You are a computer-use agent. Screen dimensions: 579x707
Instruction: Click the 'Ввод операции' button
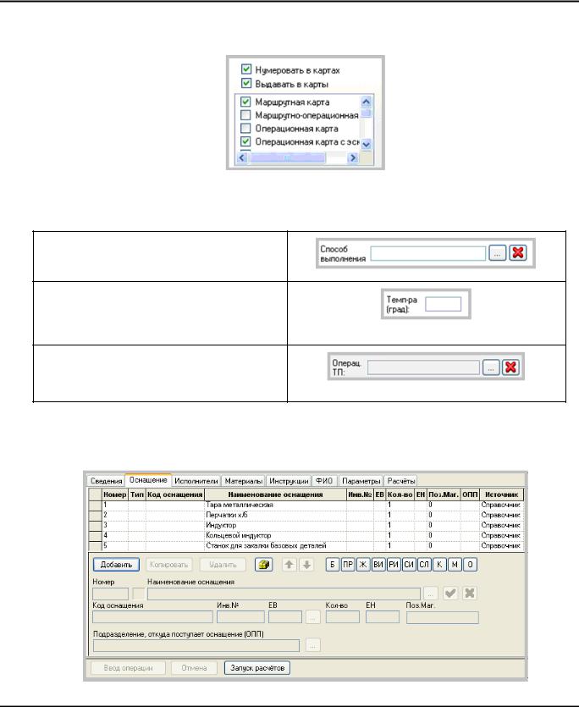128,668
